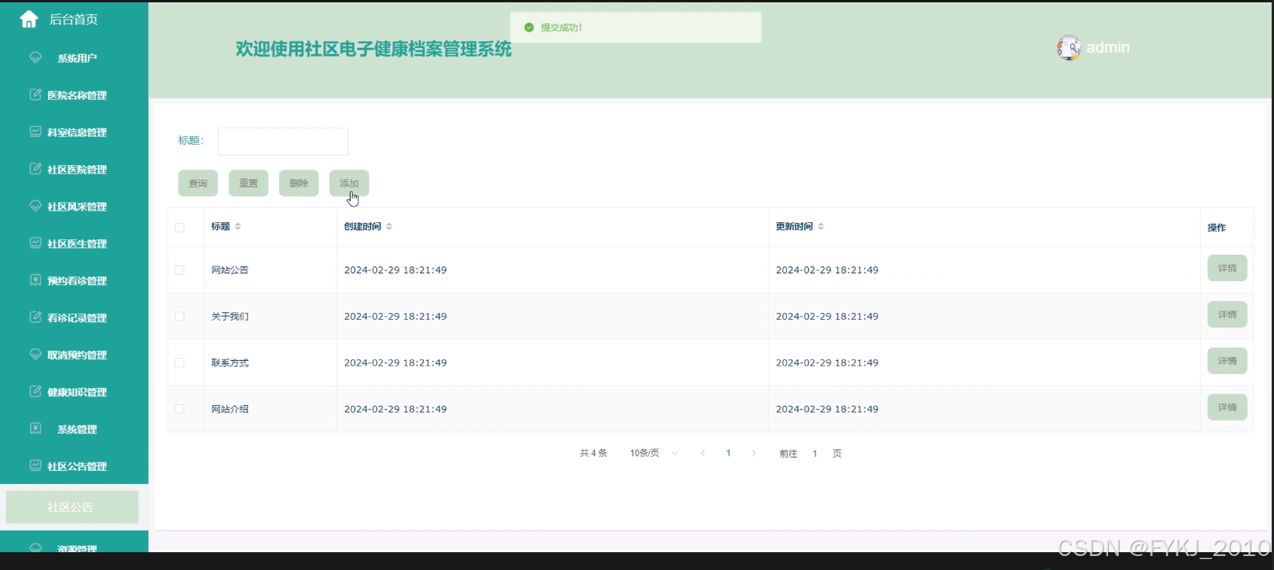Expand the 预约看诊管理 menu
Screen dimensions: 1274x570
[74, 281]
